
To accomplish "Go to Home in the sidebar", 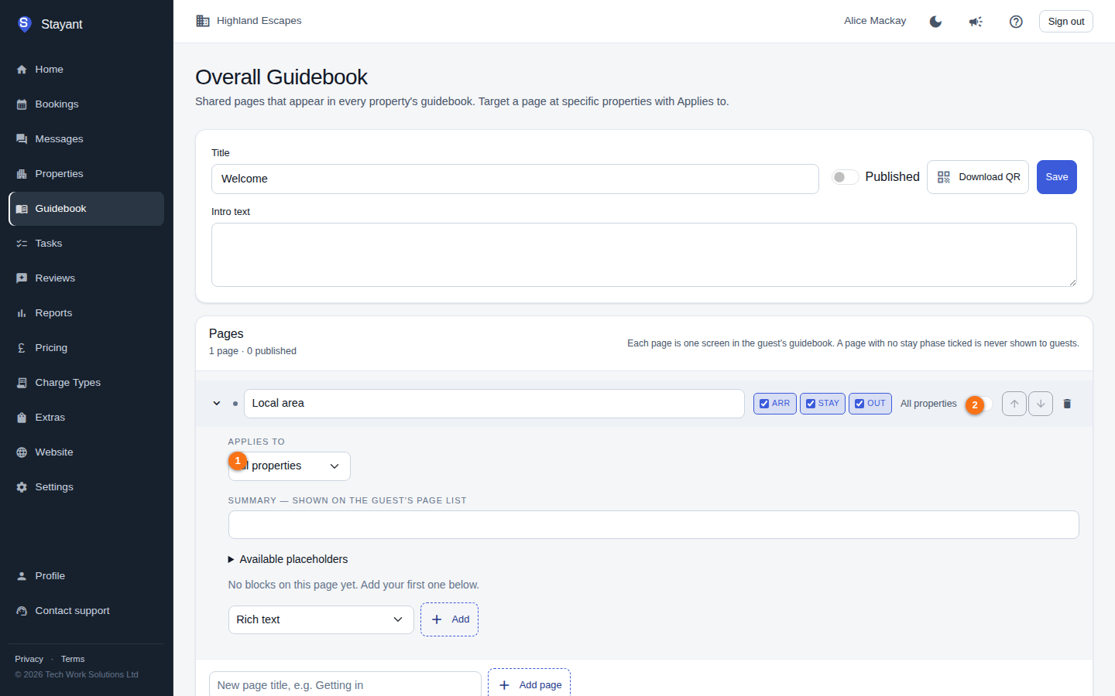I will coord(86,70).
